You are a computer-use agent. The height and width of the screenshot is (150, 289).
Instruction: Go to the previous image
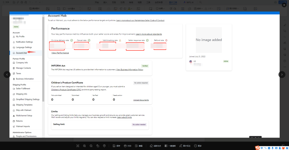point(7,75)
